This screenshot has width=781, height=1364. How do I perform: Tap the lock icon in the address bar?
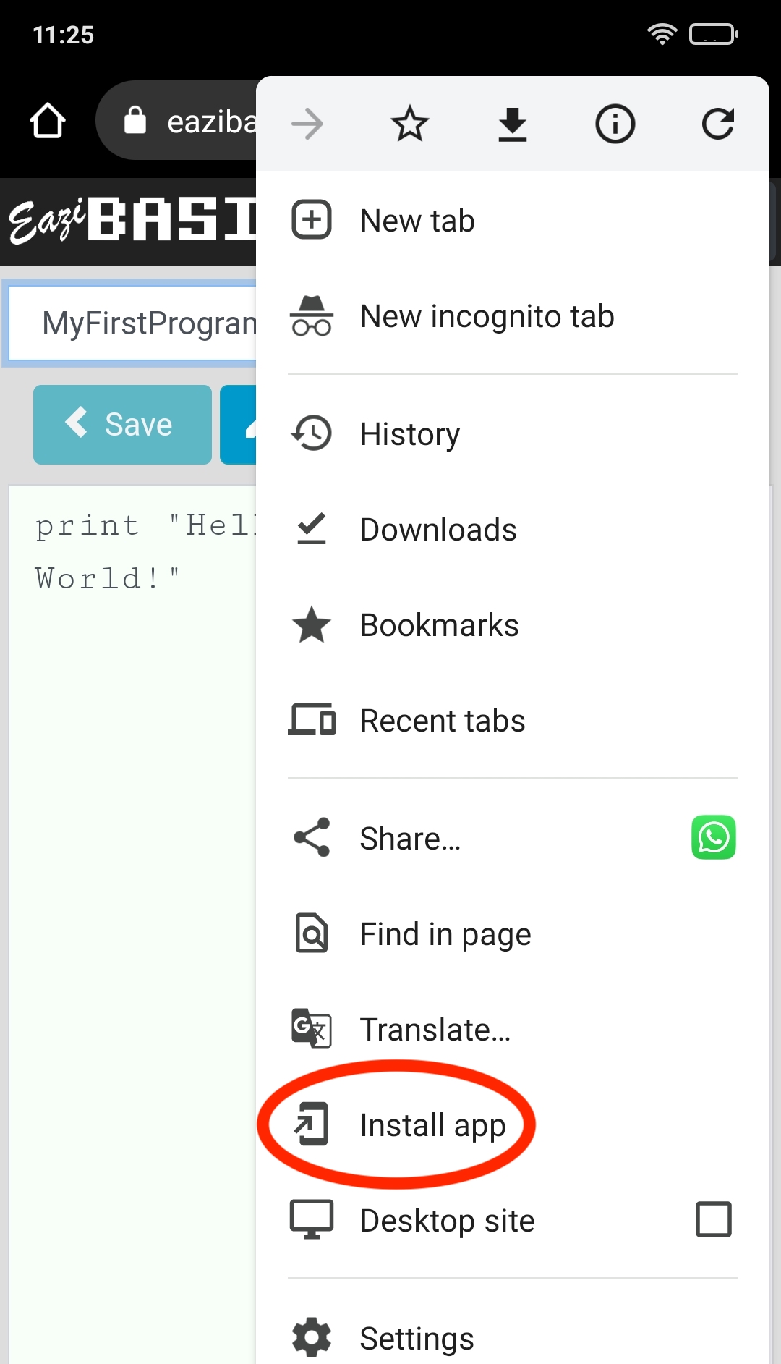pyautogui.click(x=135, y=121)
